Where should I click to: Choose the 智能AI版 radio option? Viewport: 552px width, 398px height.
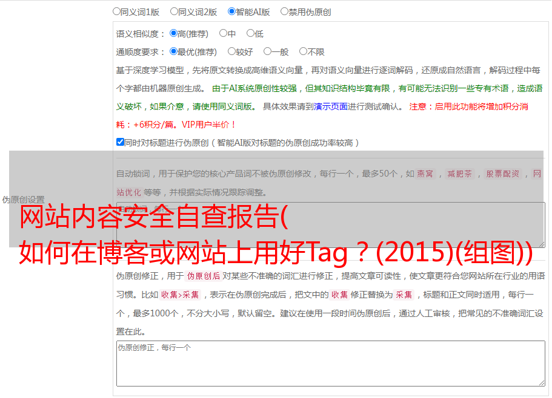[x=231, y=11]
